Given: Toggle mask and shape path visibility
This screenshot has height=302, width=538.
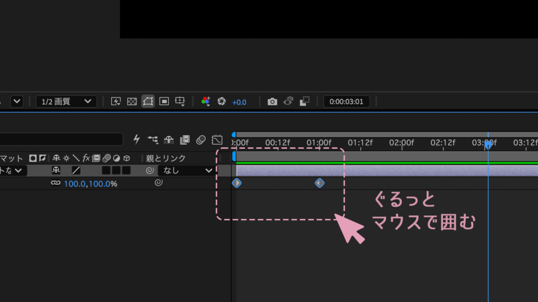Looking at the screenshot, I should [148, 101].
